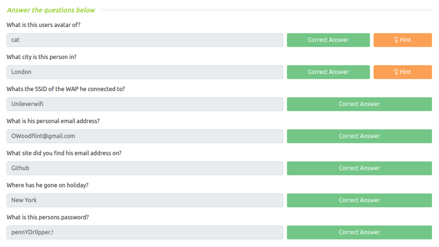Click the Answer the questions below heading
The image size is (439, 247).
51,10
